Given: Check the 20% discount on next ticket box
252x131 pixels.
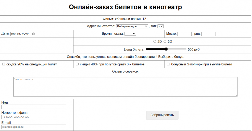Looking at the screenshot, I should coord(4,64).
